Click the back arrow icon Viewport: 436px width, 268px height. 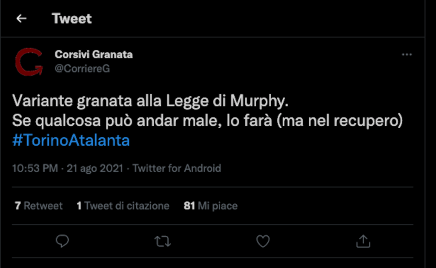tap(21, 19)
